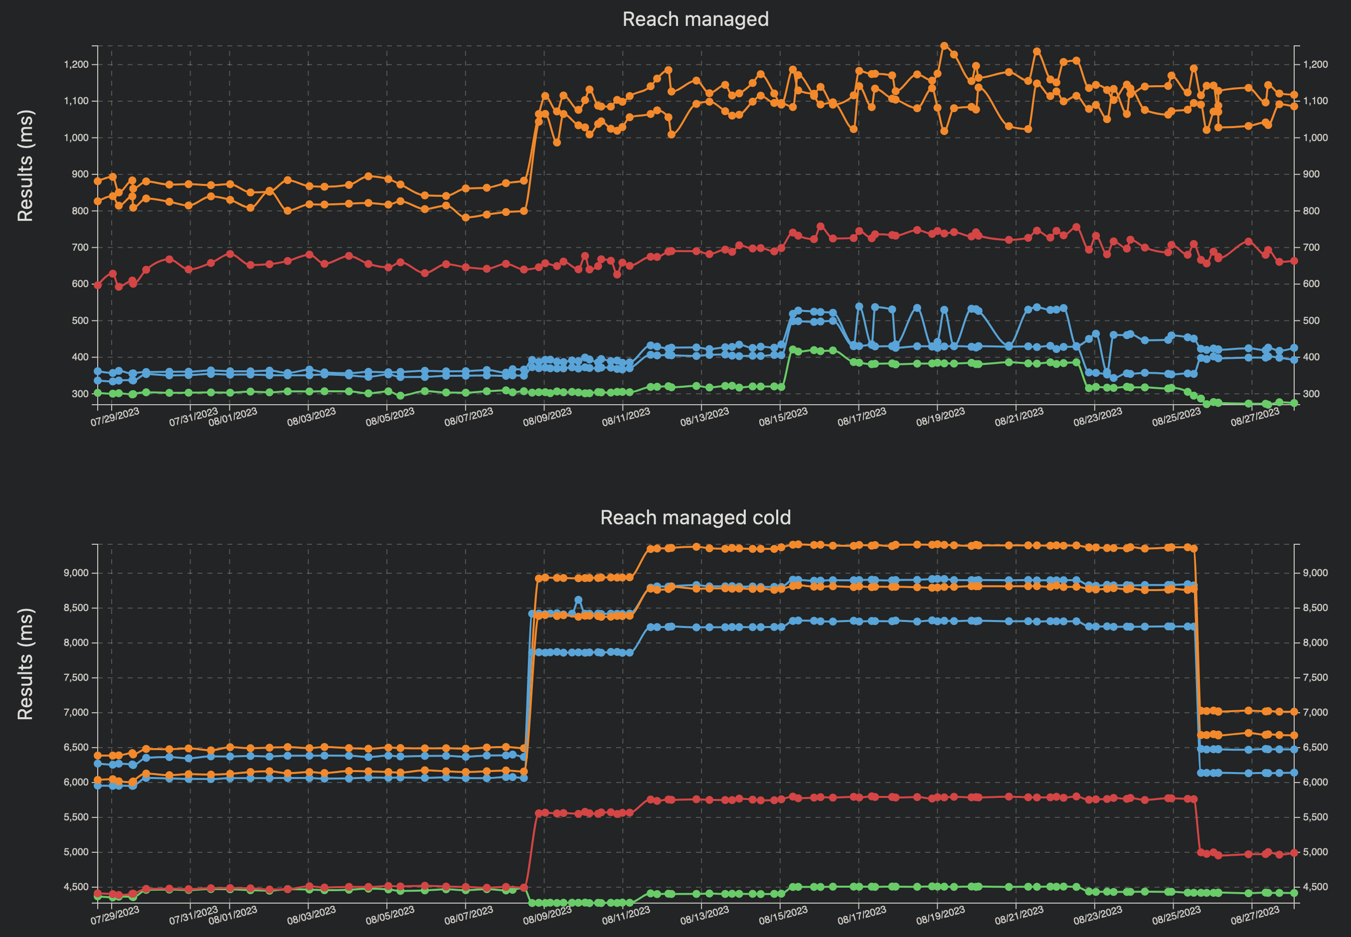Select the highest orange peak near 08/19/2023
The image size is (1351, 937).
point(945,46)
